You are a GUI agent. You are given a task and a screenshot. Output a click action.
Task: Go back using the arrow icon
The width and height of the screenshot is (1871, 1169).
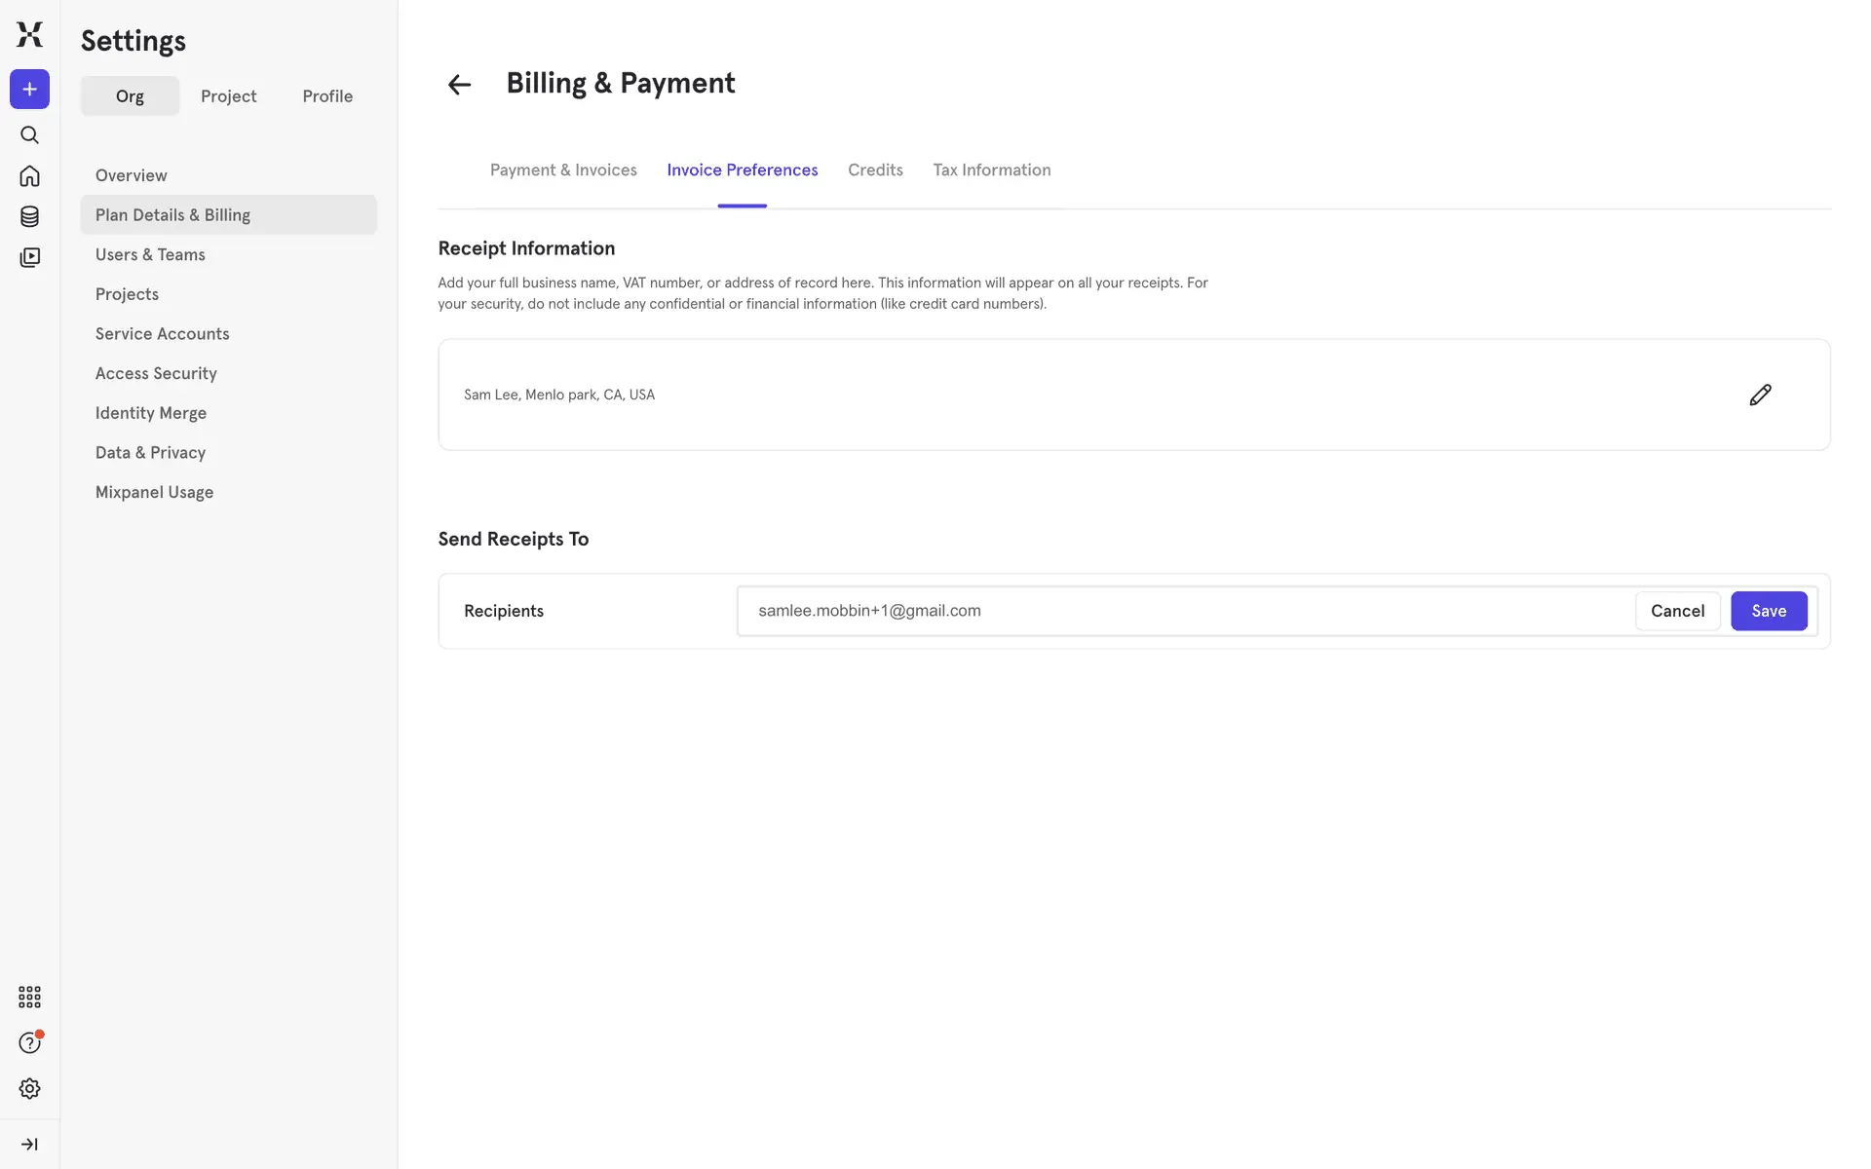point(459,85)
